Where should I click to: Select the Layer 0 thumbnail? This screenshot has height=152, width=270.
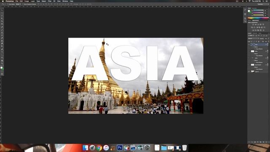pyautogui.click(x=253, y=71)
